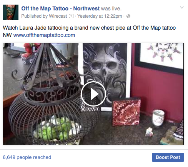Click the globe public privacy icon

[x=128, y=16]
